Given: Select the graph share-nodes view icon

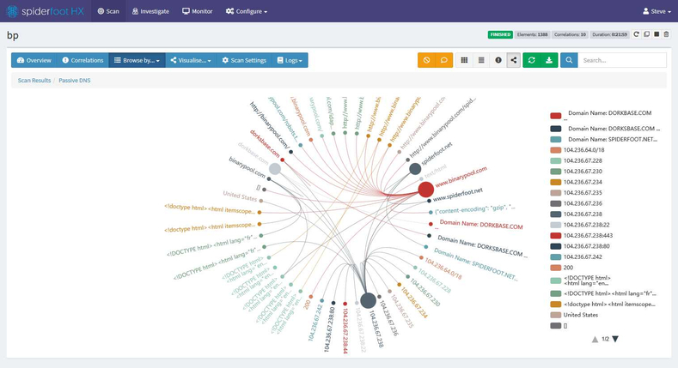Looking at the screenshot, I should click(514, 60).
